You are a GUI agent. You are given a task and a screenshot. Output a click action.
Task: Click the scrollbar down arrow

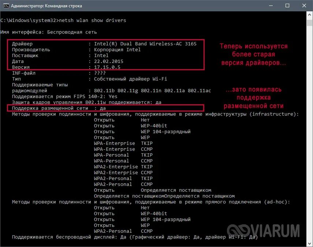(309, 243)
